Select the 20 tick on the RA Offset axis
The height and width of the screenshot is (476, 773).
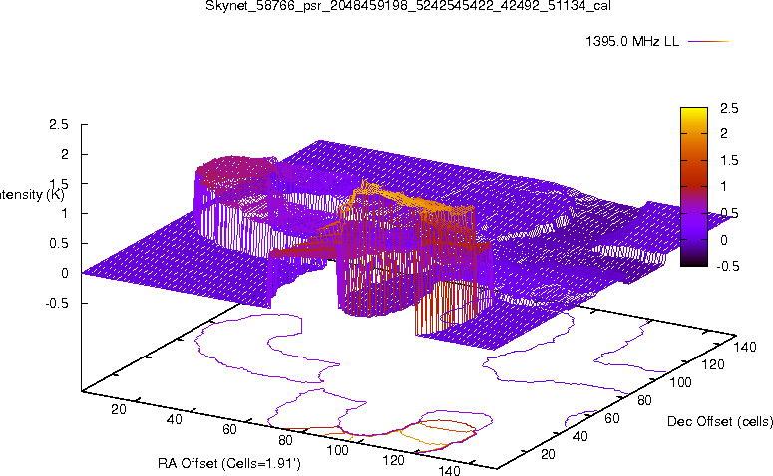[x=119, y=409]
